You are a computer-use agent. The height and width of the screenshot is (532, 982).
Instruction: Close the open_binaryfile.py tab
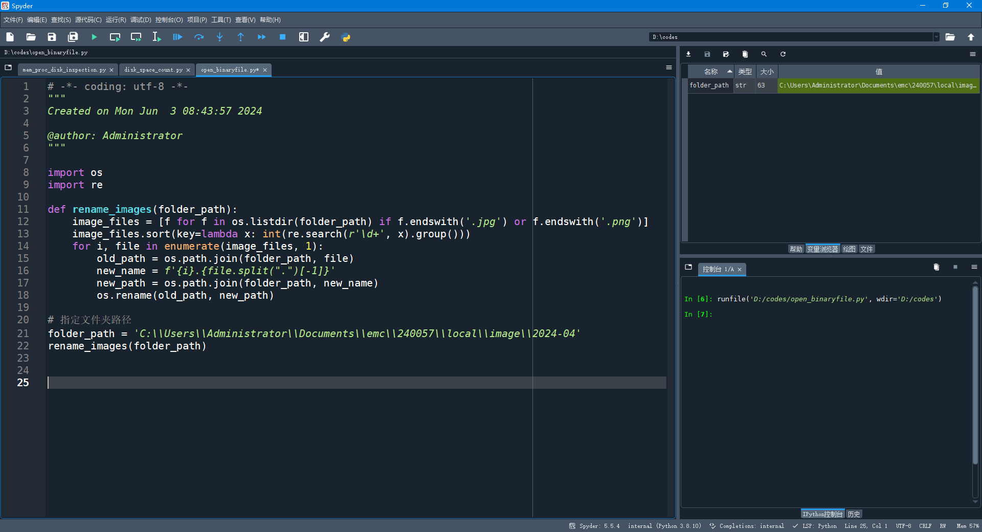point(265,70)
